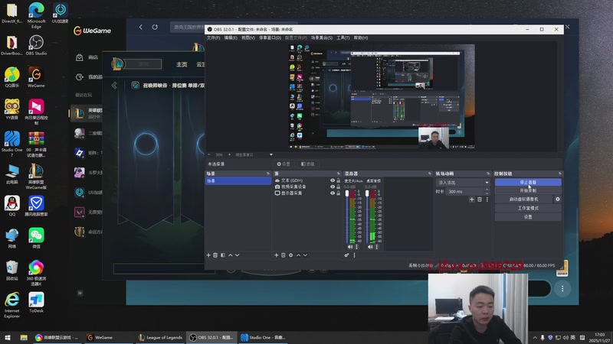This screenshot has height=344, width=613.
Task: Launch the ToDesk desktop shortcut
Action: pyautogui.click(x=36, y=303)
